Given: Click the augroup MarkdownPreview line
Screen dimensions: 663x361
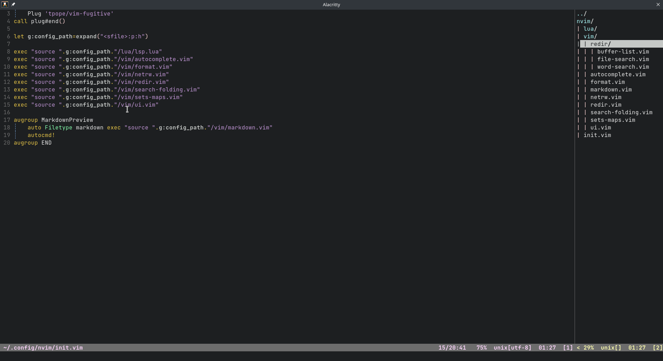Looking at the screenshot, I should [x=53, y=120].
